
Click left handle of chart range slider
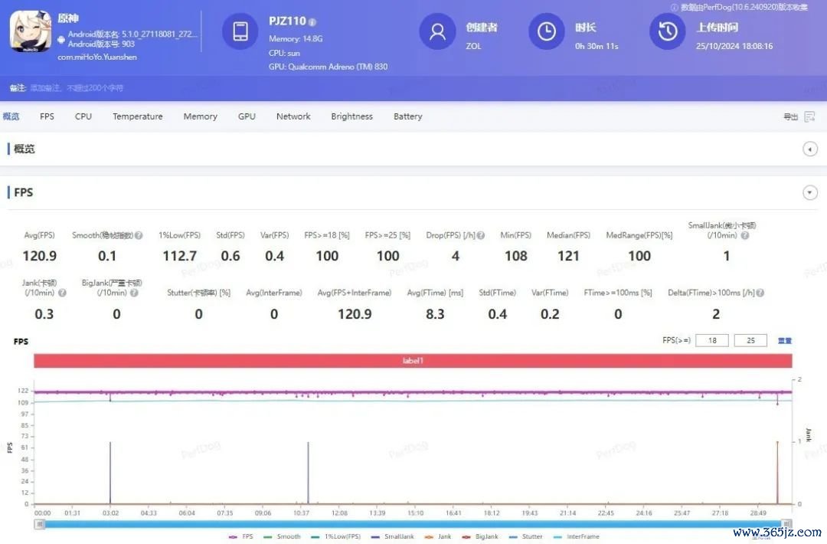[40, 524]
